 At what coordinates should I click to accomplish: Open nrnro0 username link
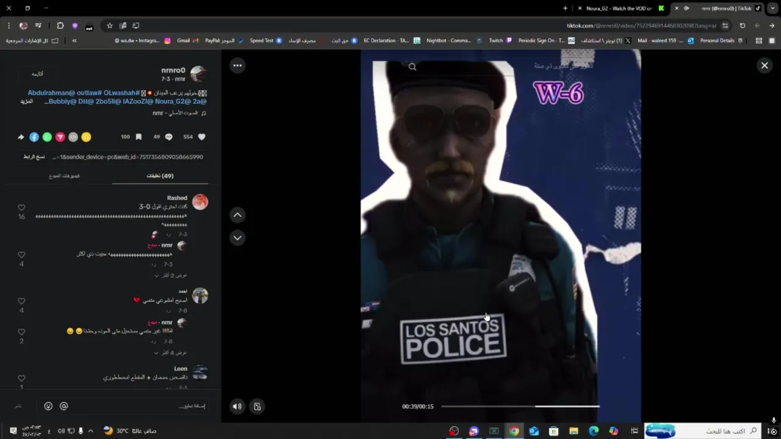coord(173,70)
